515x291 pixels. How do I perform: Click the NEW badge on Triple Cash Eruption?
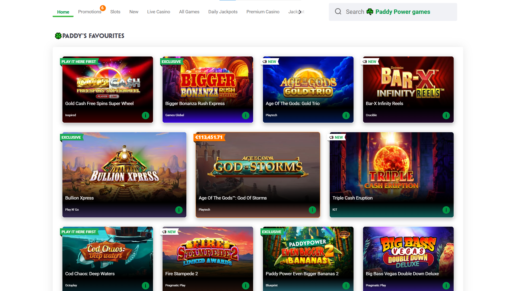pos(336,137)
